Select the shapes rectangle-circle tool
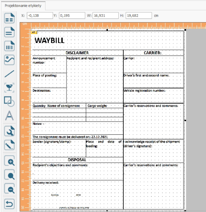Viewport: 206px width, 212px height. (x=9, y=101)
